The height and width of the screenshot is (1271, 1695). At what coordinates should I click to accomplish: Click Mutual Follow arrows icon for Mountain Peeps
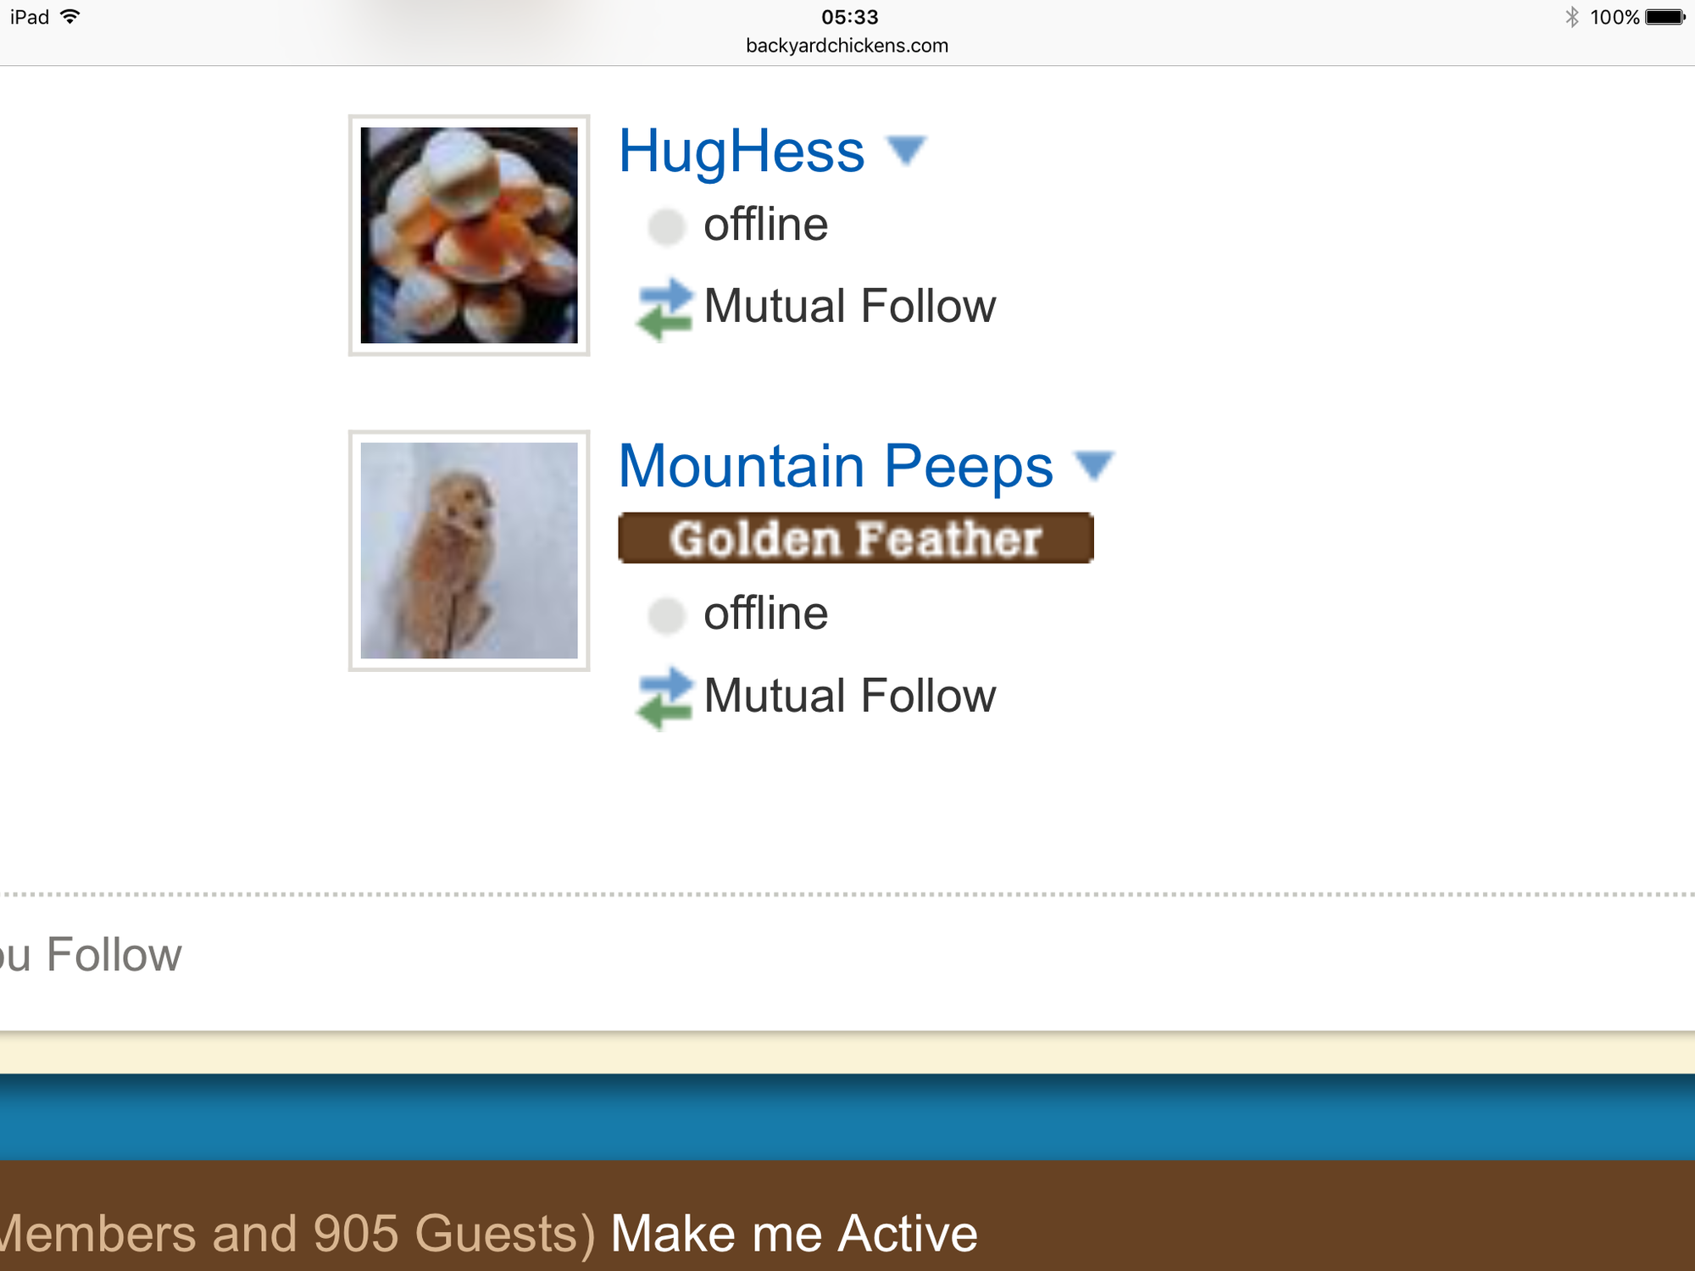665,698
